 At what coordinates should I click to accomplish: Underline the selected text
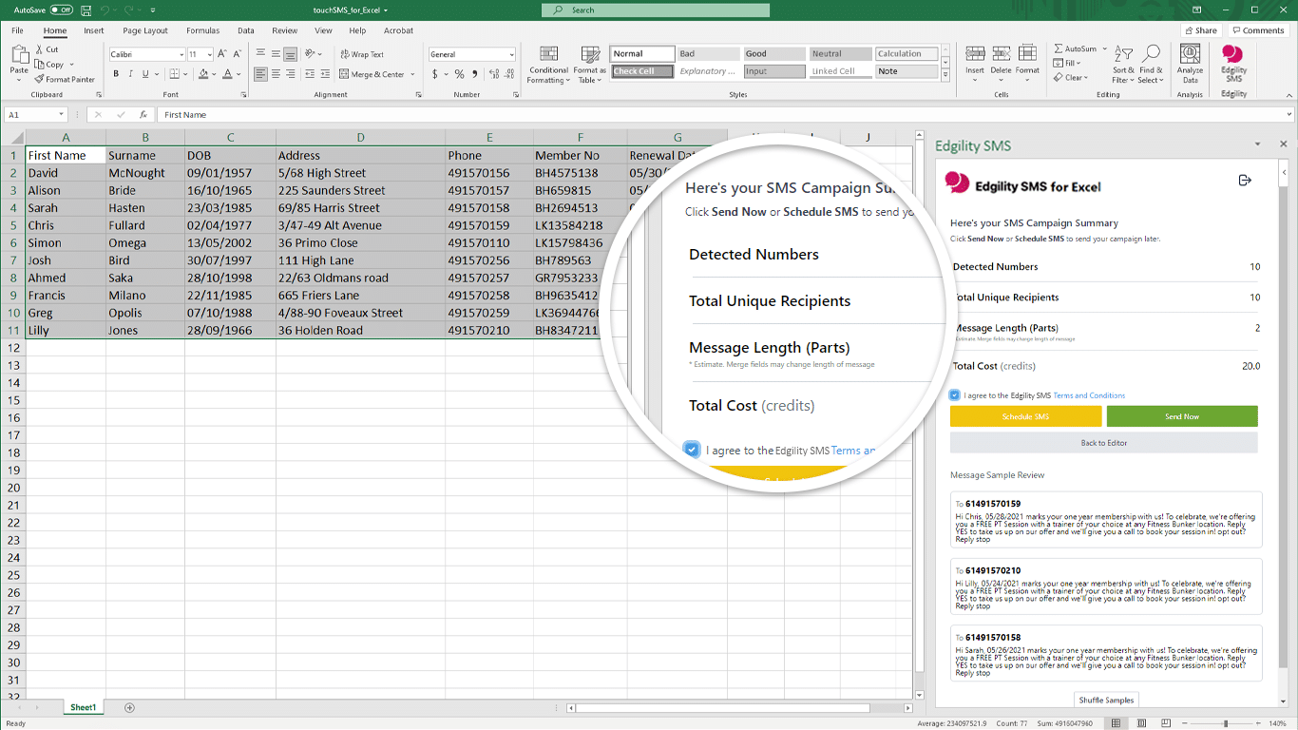tap(144, 74)
